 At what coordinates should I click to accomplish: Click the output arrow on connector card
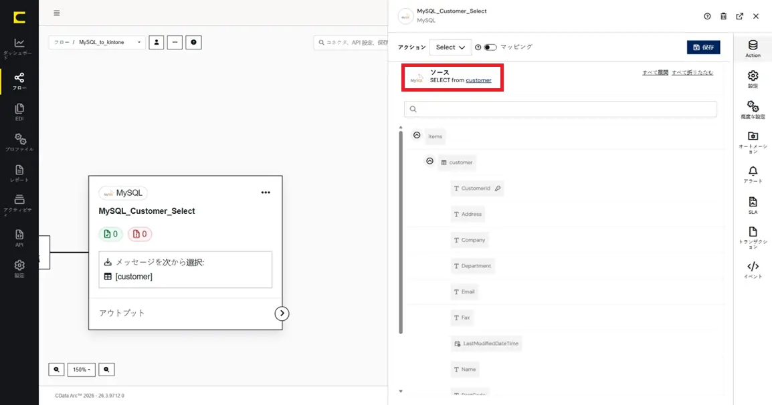(282, 313)
